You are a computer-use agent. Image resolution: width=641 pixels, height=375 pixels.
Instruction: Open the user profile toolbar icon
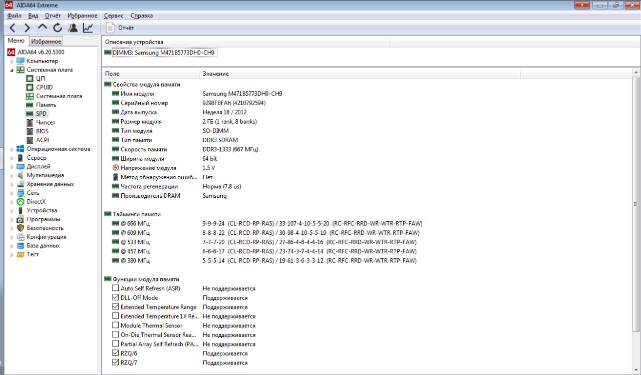point(73,28)
